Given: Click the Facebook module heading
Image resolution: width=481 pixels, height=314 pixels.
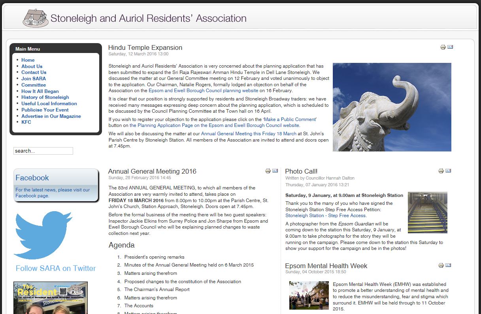Looking at the screenshot, I should [x=32, y=178].
